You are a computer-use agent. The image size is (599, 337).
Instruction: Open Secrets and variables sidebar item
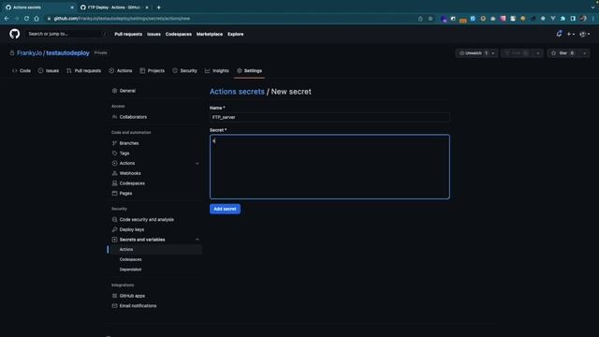[142, 240]
